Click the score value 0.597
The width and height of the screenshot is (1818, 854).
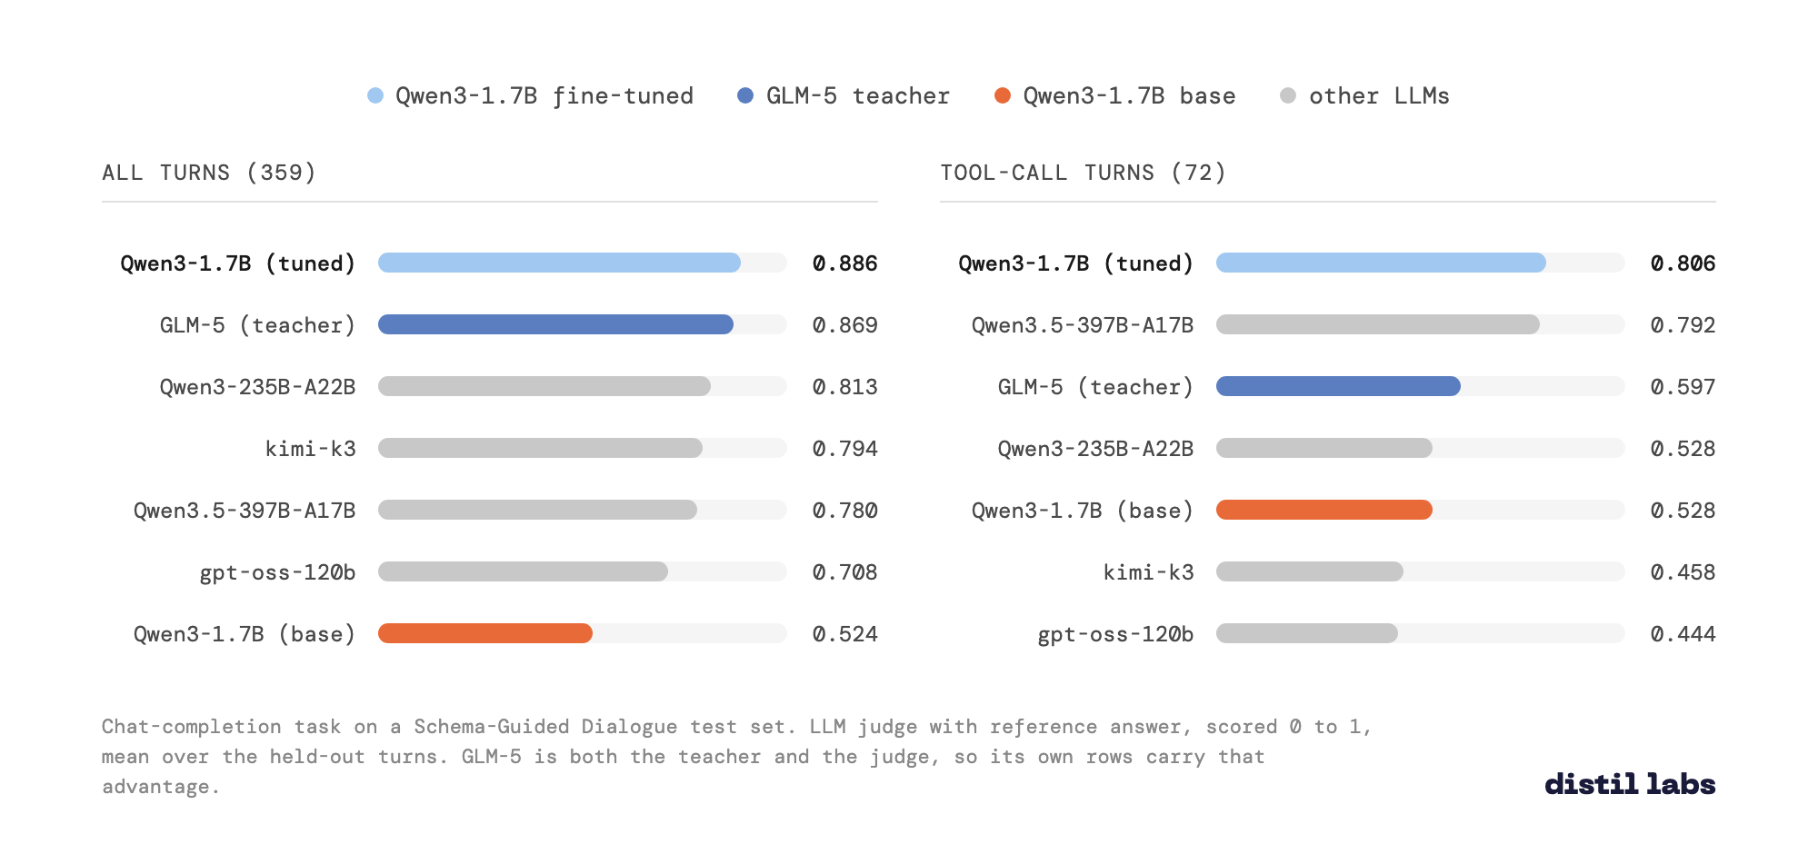[1683, 387]
